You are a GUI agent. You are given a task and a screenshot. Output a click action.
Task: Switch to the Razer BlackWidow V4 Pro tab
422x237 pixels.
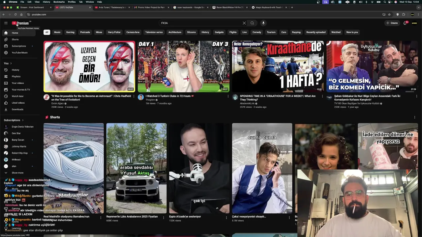coord(230,7)
